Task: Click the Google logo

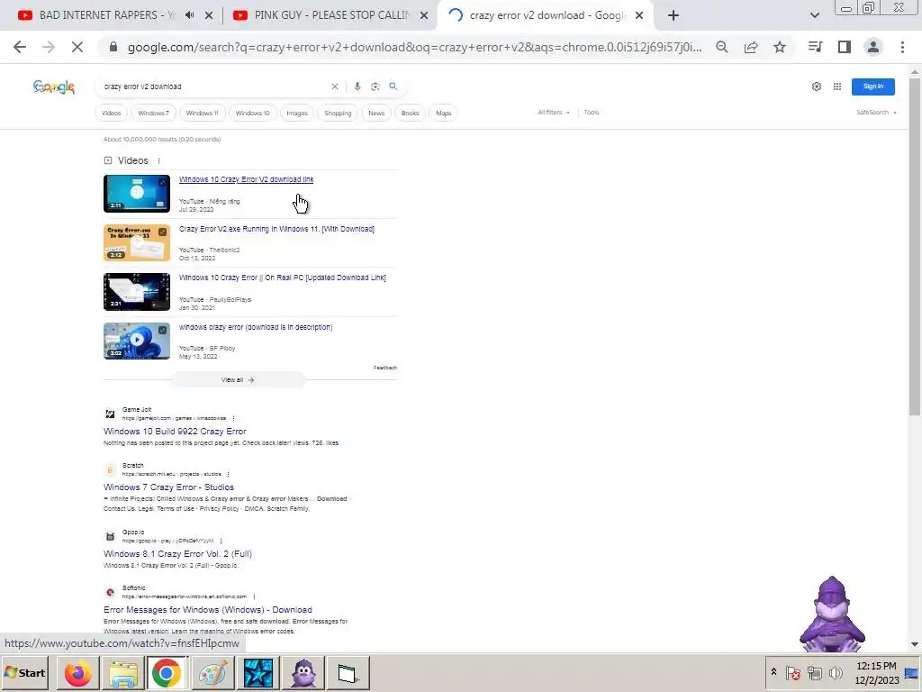Action: 53,87
